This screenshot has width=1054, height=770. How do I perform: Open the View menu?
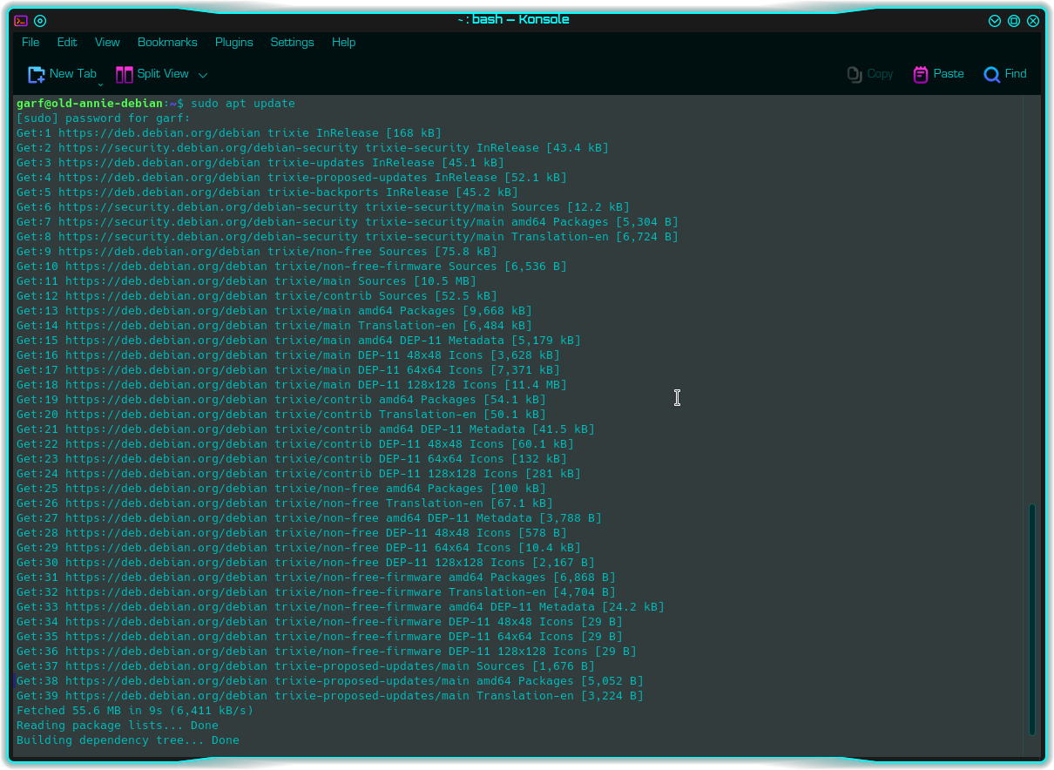pyautogui.click(x=107, y=42)
